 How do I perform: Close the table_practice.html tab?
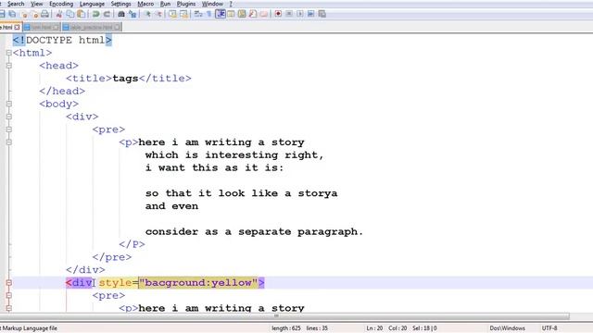click(117, 27)
